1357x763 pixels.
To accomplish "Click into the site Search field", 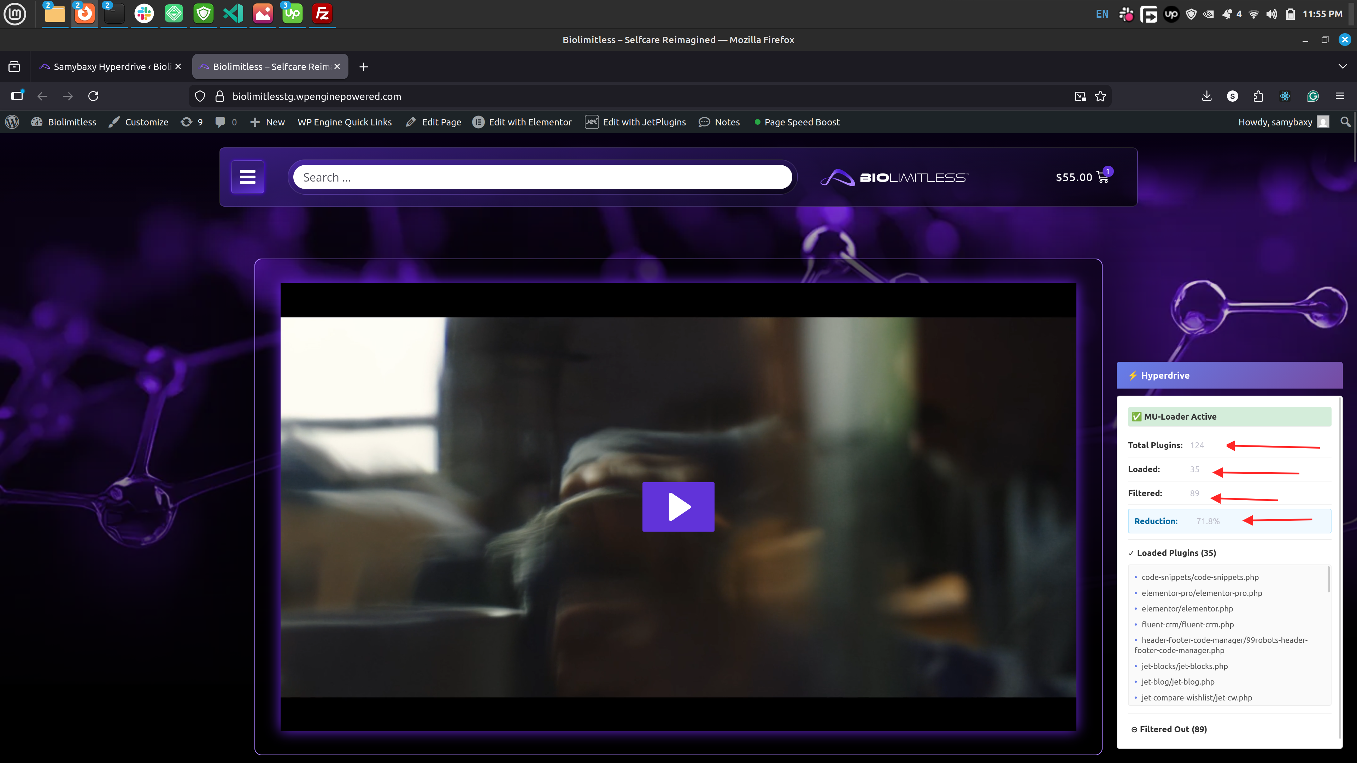I will 542,177.
